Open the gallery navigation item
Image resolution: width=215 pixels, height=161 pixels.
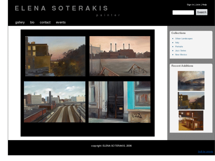click(20, 22)
